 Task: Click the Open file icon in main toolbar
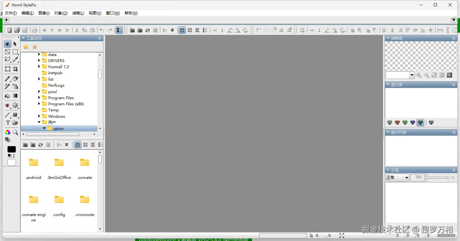(17, 30)
